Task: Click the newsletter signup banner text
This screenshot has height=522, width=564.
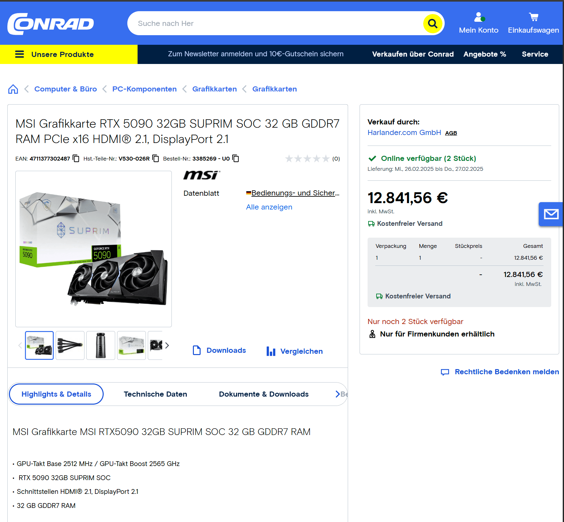Action: tap(256, 54)
